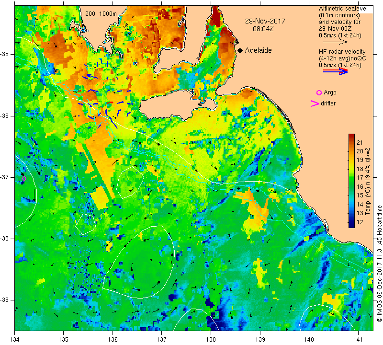Image resolution: width=383 pixels, height=345 pixels.
Task: Click the latitude axis label '-37'
Action: coord(5,177)
